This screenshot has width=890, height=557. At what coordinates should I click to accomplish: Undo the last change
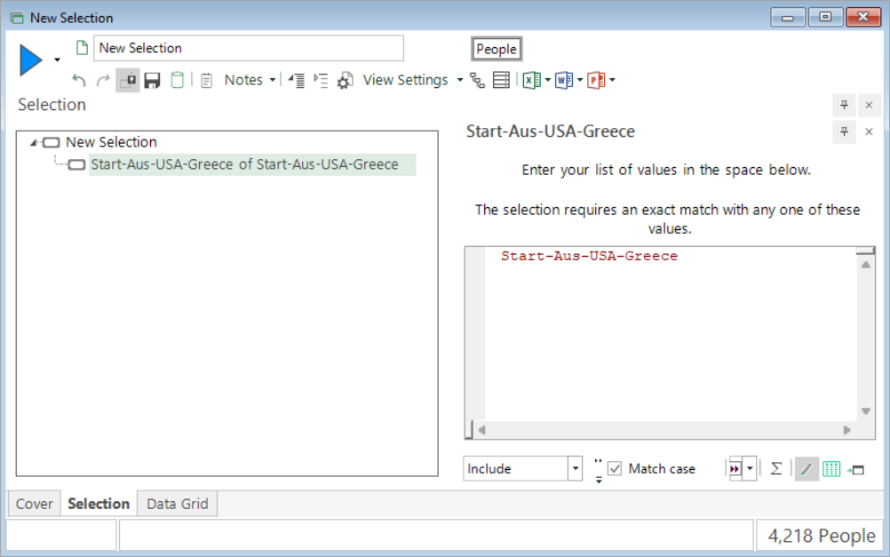(x=79, y=81)
